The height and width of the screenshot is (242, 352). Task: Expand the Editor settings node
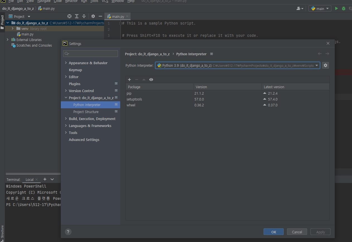[66, 77]
